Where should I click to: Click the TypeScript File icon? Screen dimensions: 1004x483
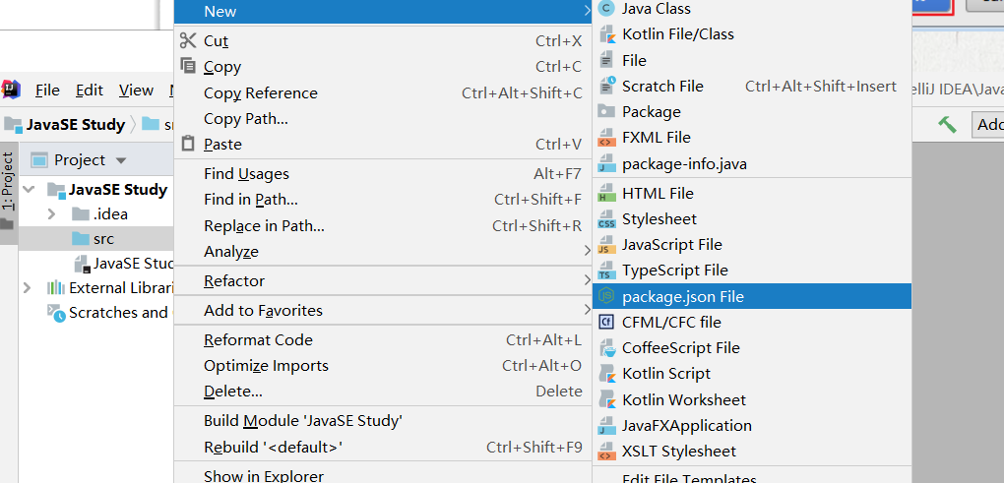click(x=605, y=270)
